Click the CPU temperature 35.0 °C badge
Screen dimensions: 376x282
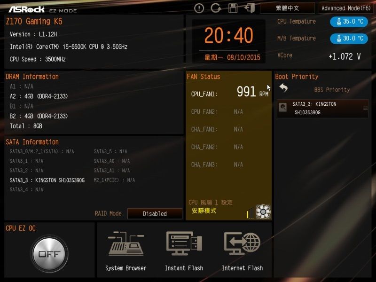tap(349, 22)
